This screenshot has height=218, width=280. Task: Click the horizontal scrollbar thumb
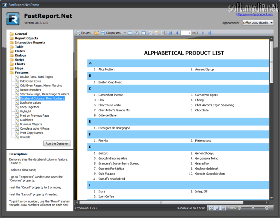(x=161, y=202)
